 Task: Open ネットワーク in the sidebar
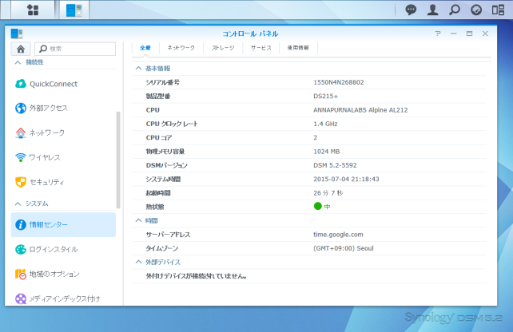tap(63, 132)
